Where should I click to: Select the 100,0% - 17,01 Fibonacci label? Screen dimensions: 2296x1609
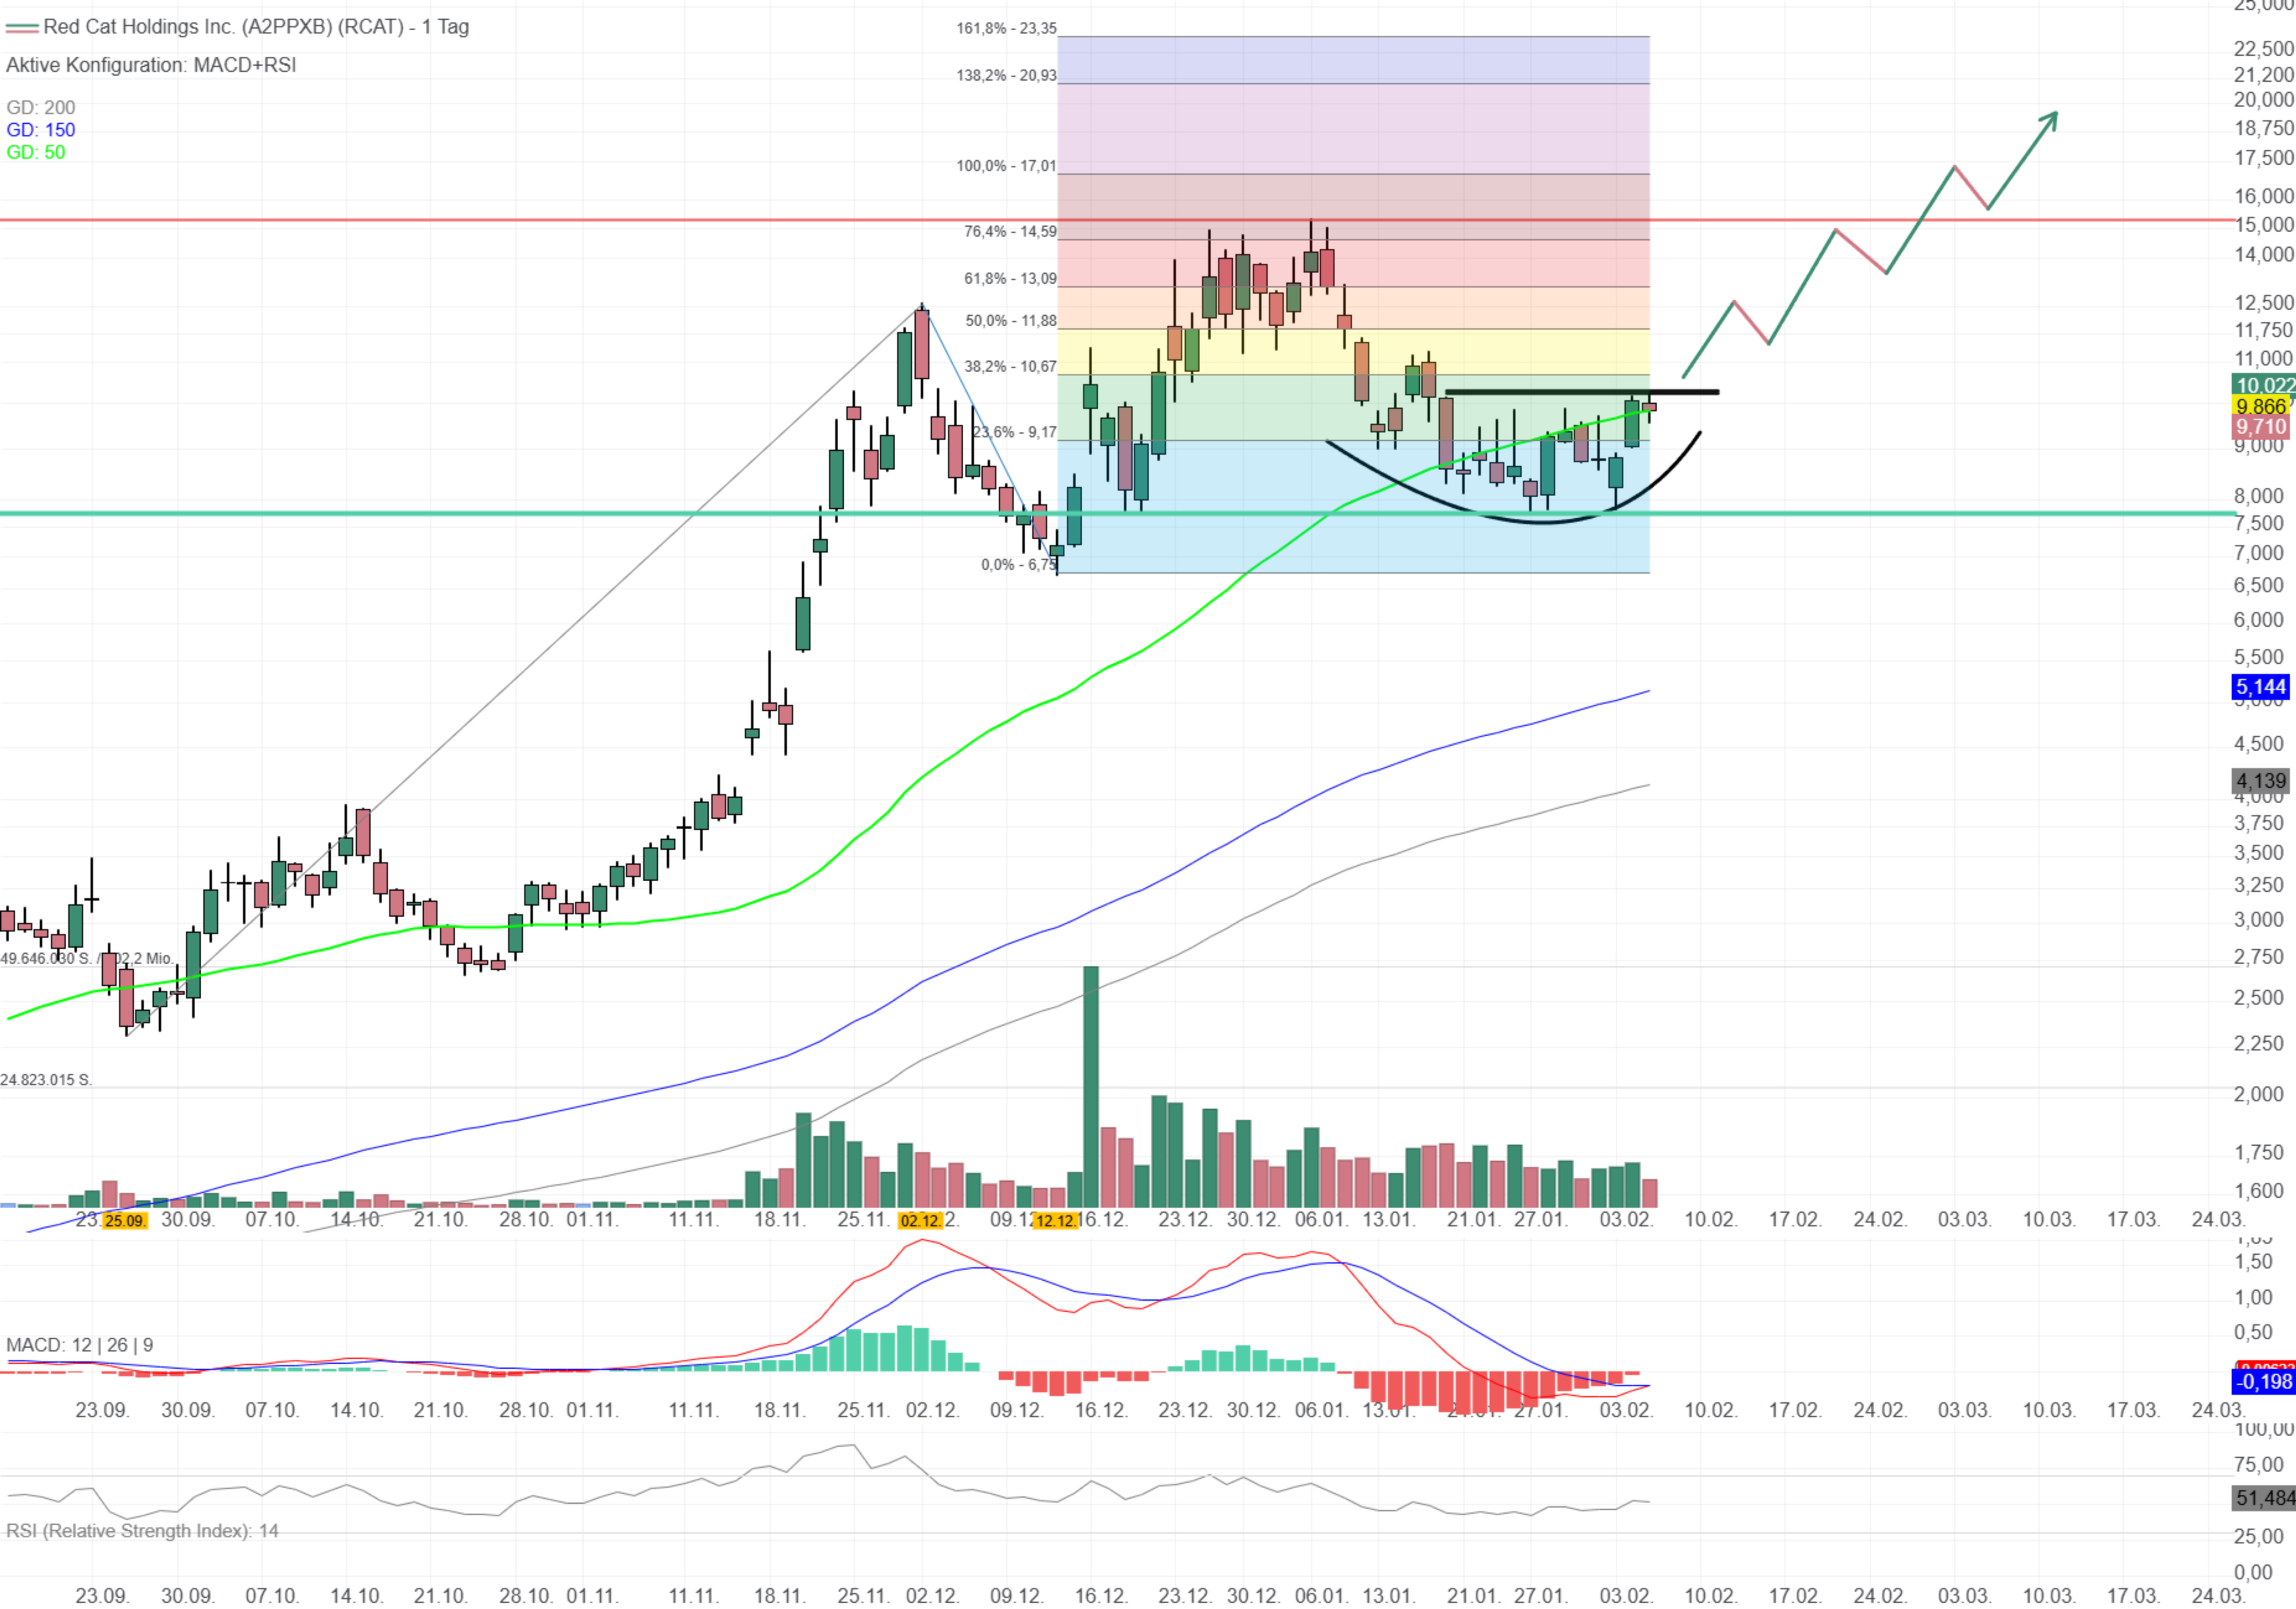coord(1006,166)
